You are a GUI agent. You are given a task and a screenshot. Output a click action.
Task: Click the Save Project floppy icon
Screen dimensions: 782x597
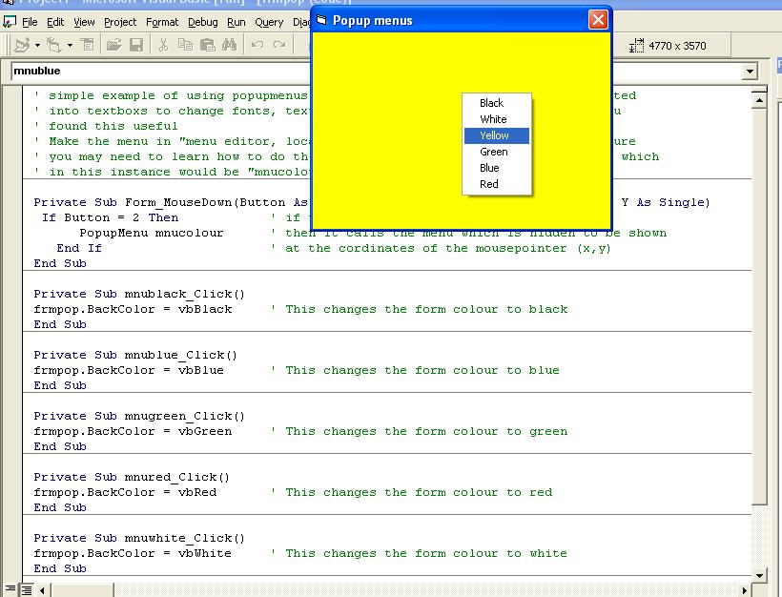pyautogui.click(x=136, y=45)
